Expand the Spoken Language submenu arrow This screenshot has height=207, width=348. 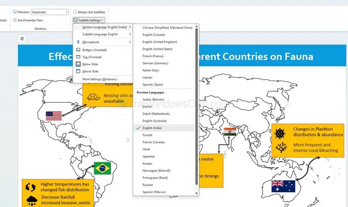tap(130, 27)
